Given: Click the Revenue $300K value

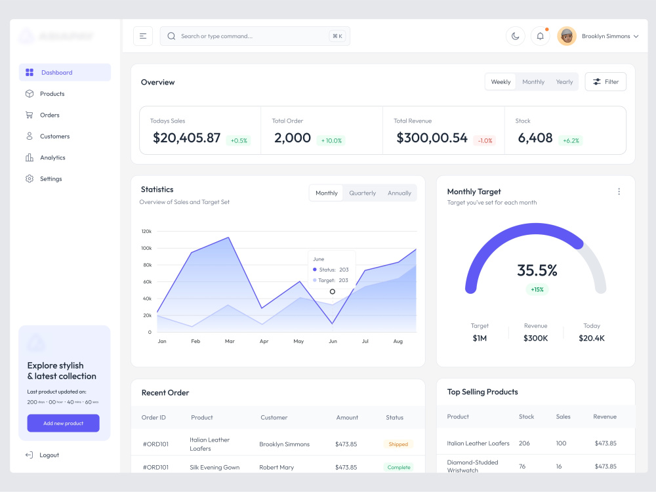Looking at the screenshot, I should [535, 338].
